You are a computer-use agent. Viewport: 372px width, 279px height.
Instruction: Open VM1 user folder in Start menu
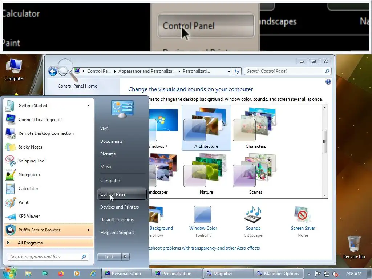(x=104, y=128)
